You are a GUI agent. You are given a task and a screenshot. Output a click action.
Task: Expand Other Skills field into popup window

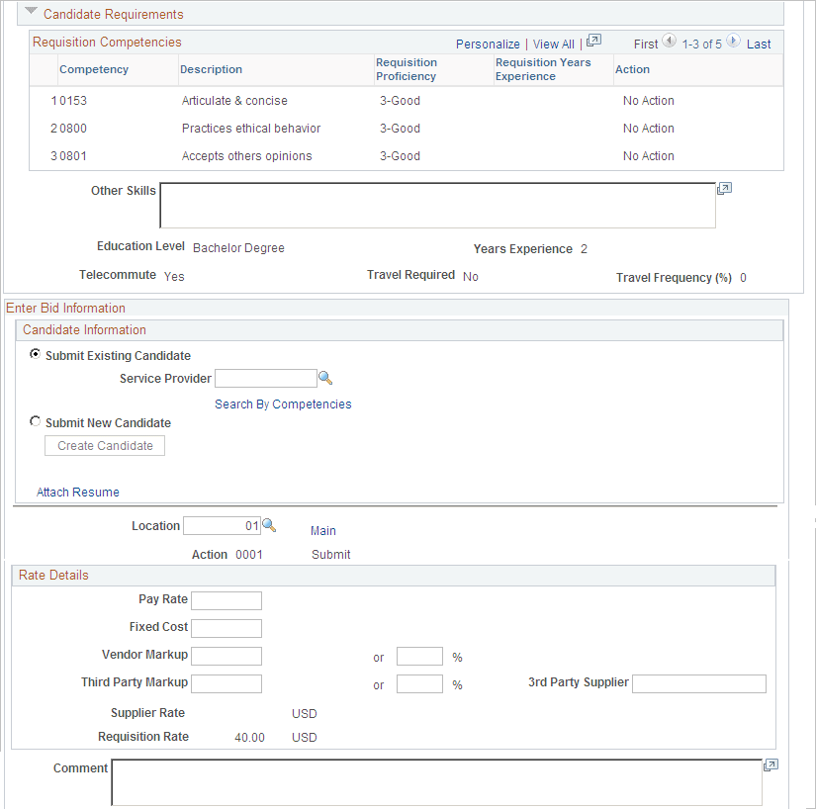[724, 188]
